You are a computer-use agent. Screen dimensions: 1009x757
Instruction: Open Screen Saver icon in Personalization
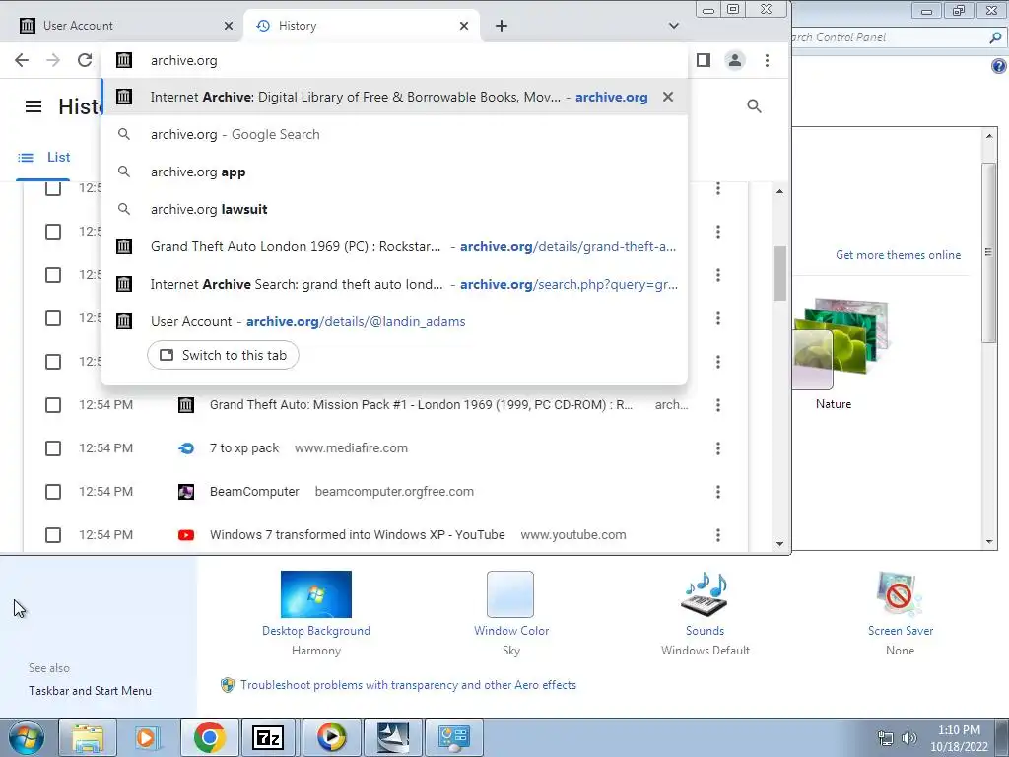(x=900, y=594)
